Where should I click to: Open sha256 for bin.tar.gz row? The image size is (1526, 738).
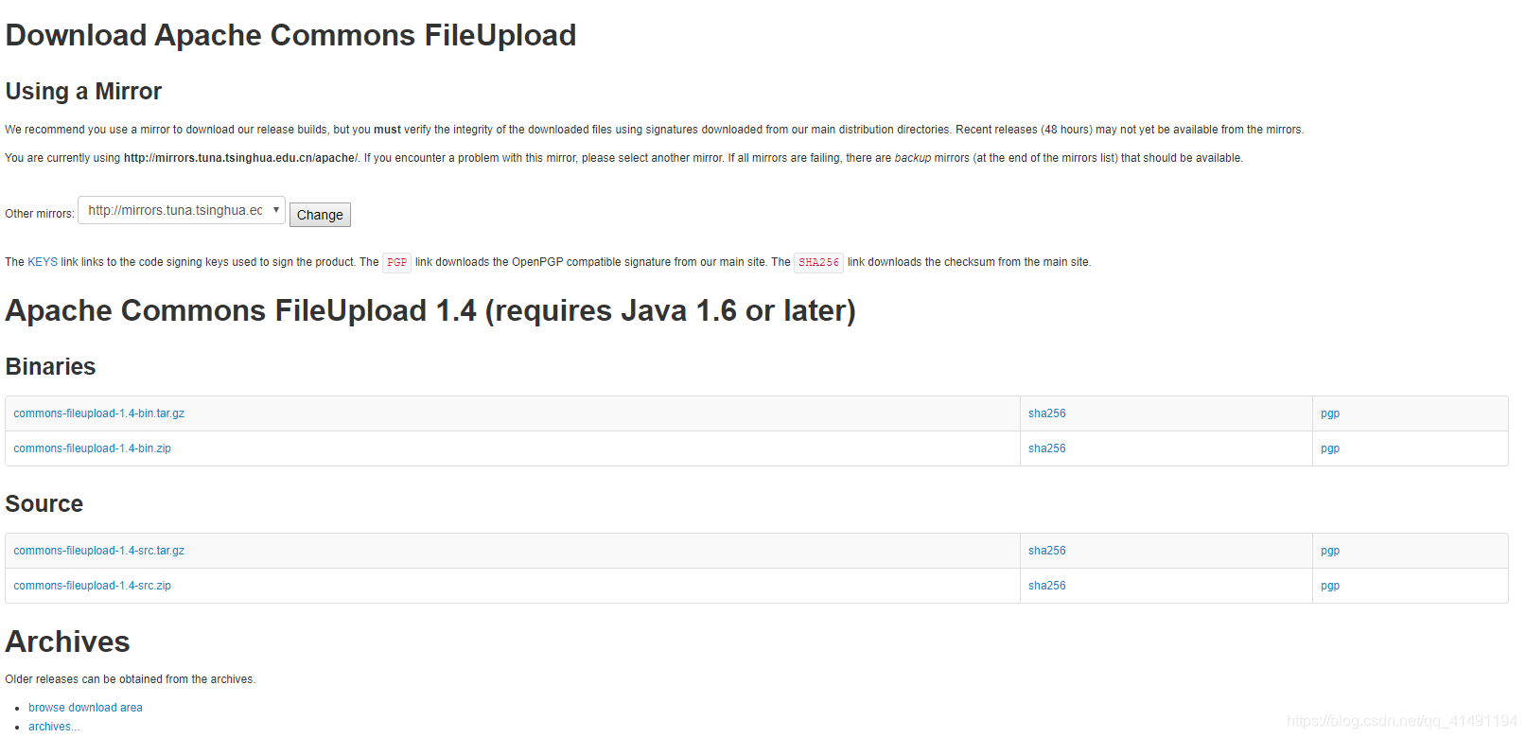coord(1047,413)
